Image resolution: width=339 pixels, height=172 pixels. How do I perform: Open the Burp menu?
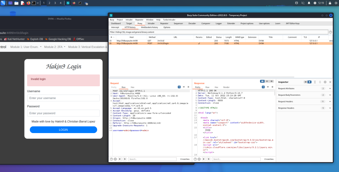(x=112, y=19)
